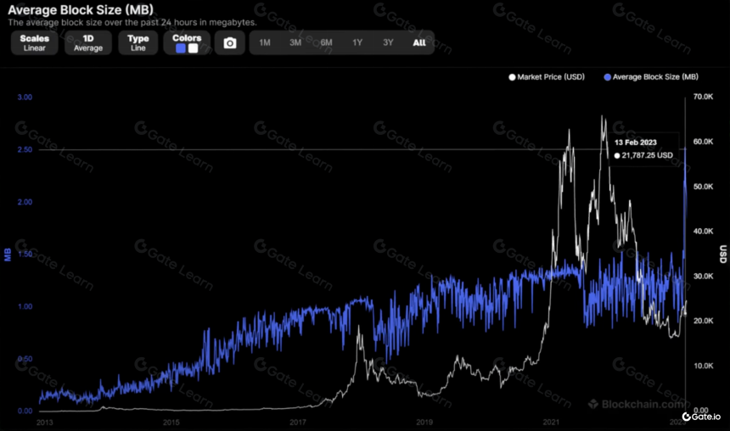Open the Type Line selector
730x431 pixels.
coord(138,42)
